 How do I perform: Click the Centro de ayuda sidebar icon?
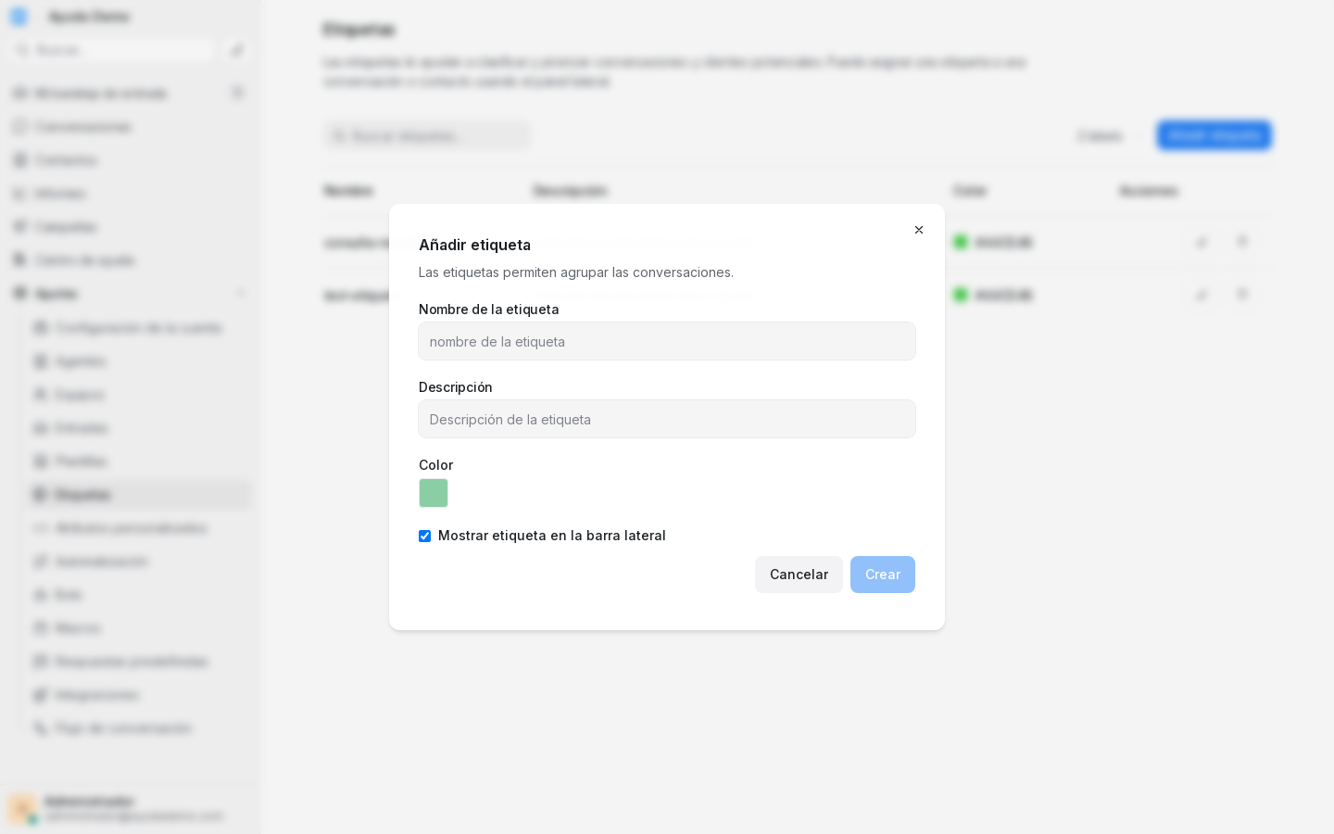pos(19,260)
